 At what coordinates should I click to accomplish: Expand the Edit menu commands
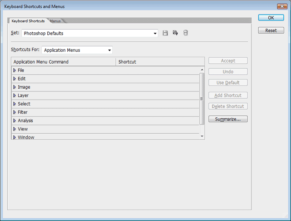(15, 79)
